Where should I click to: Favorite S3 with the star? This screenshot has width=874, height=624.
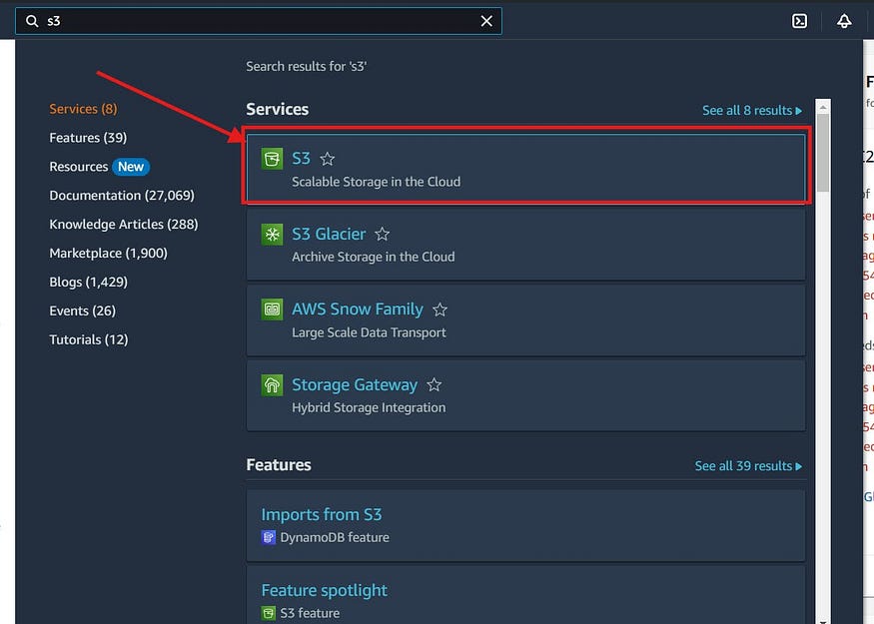tap(328, 159)
